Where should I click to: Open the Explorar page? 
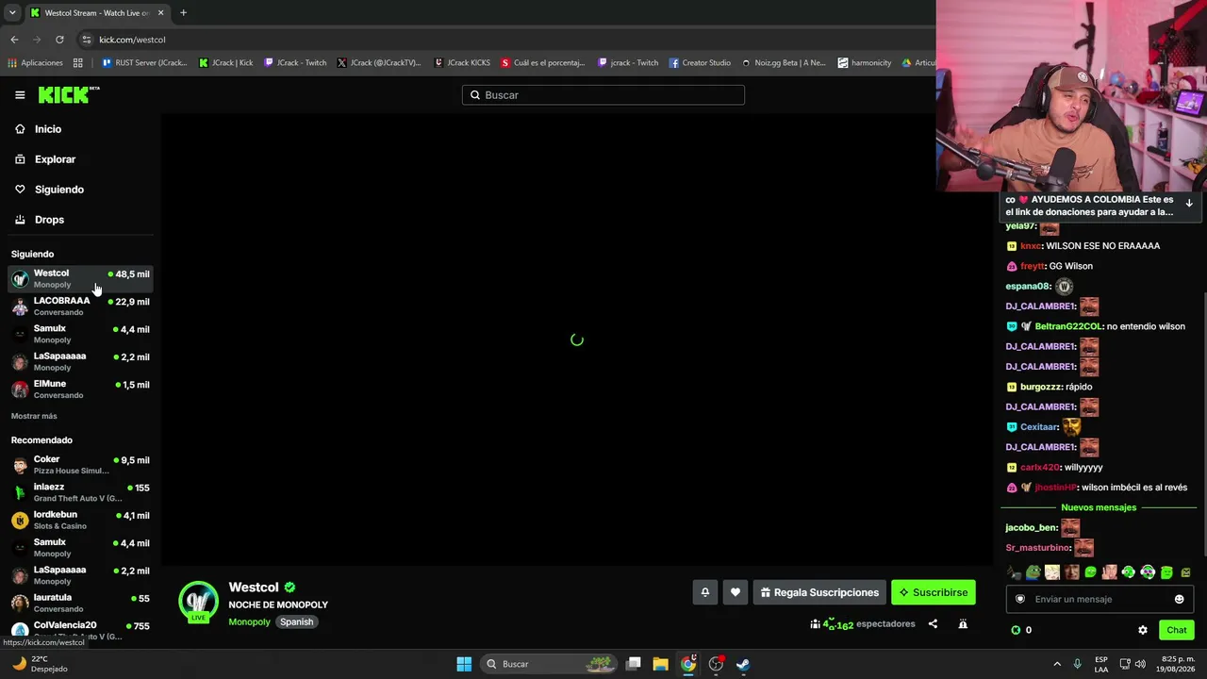click(55, 159)
